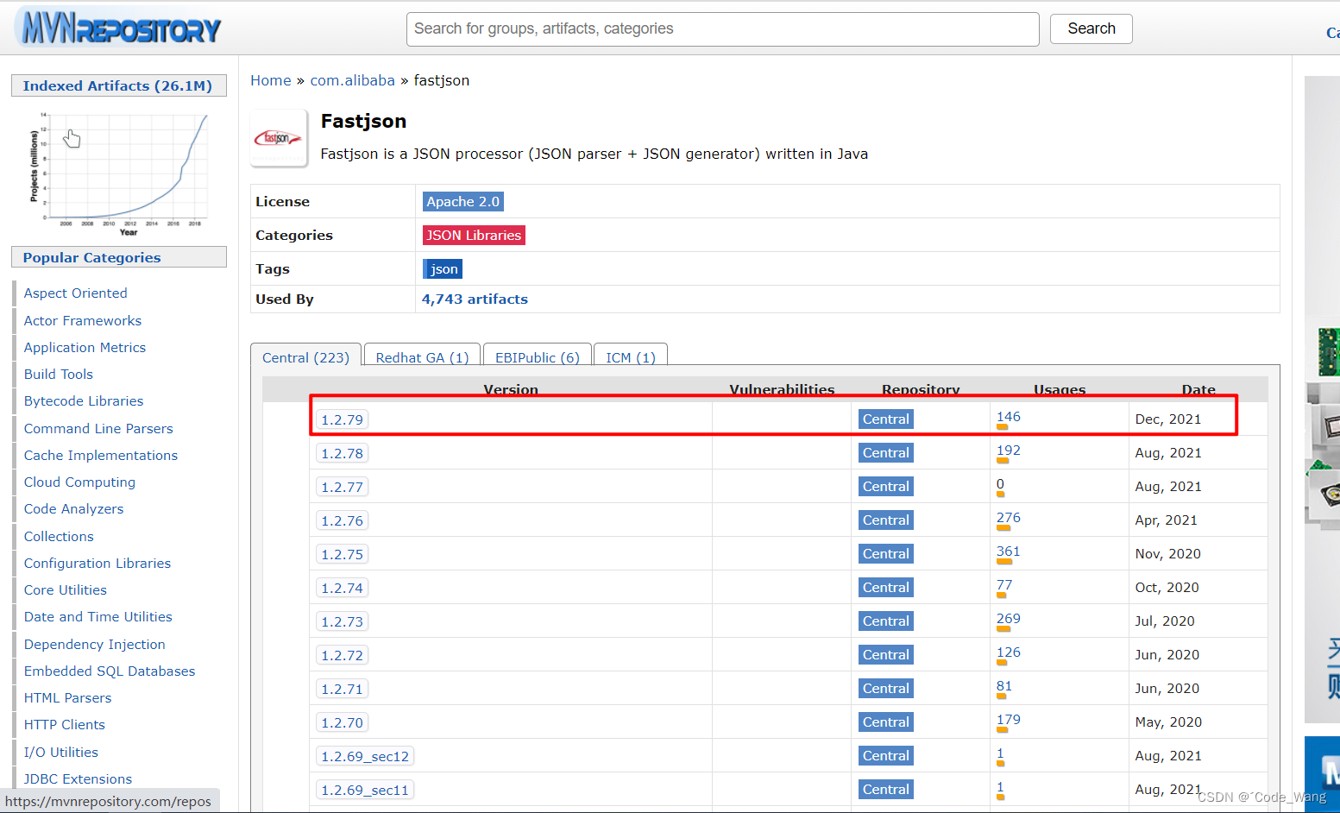Switch to the Redhat GA (1) tab
The height and width of the screenshot is (813, 1340).
point(422,356)
